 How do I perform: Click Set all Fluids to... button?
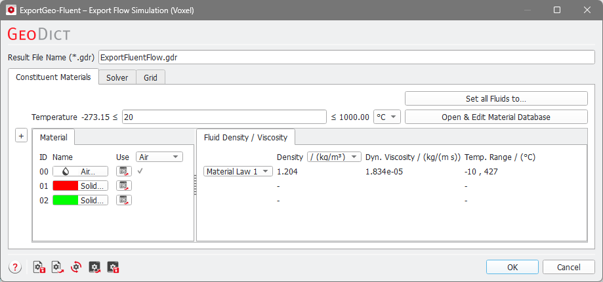click(x=496, y=98)
